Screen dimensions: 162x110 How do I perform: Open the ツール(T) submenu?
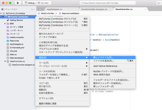point(63,63)
